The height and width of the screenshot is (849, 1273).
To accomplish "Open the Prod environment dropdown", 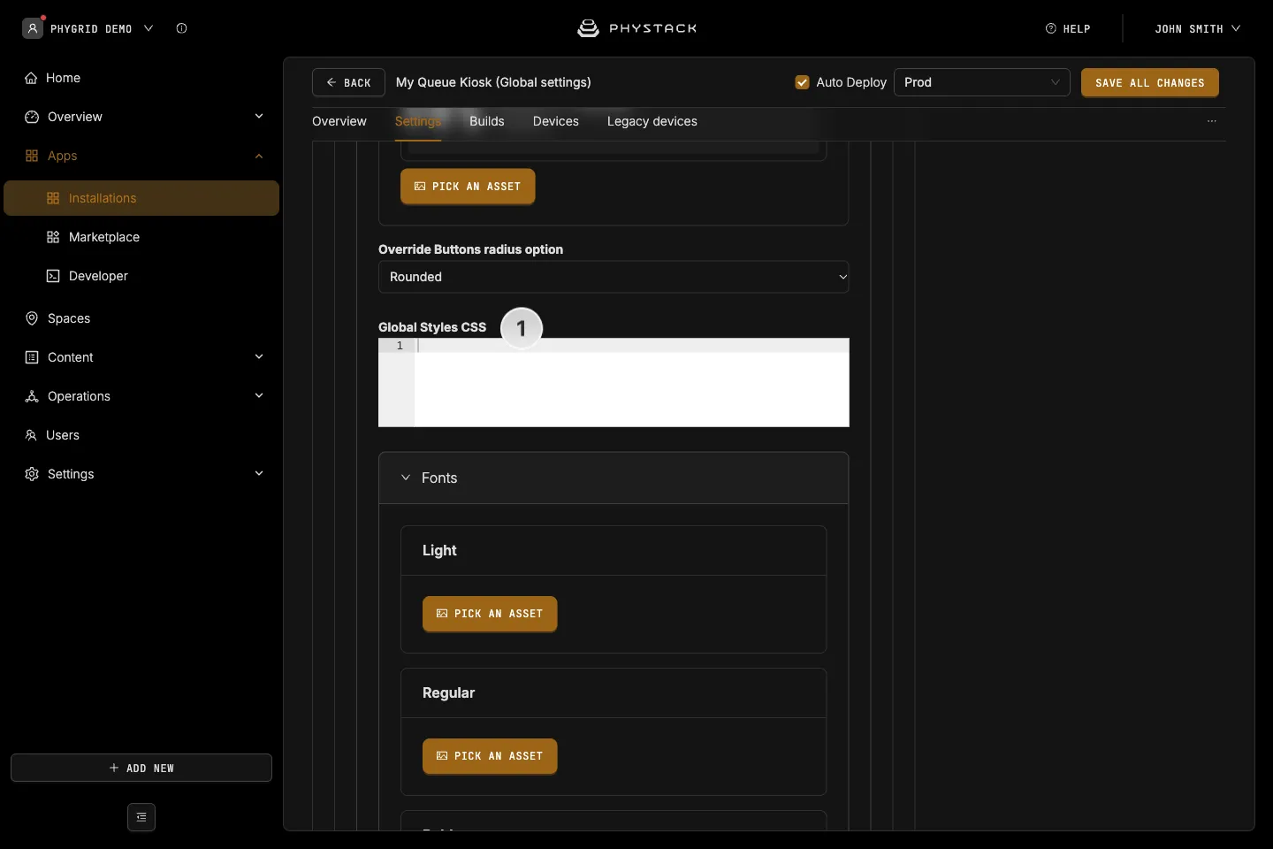I will click(x=982, y=82).
